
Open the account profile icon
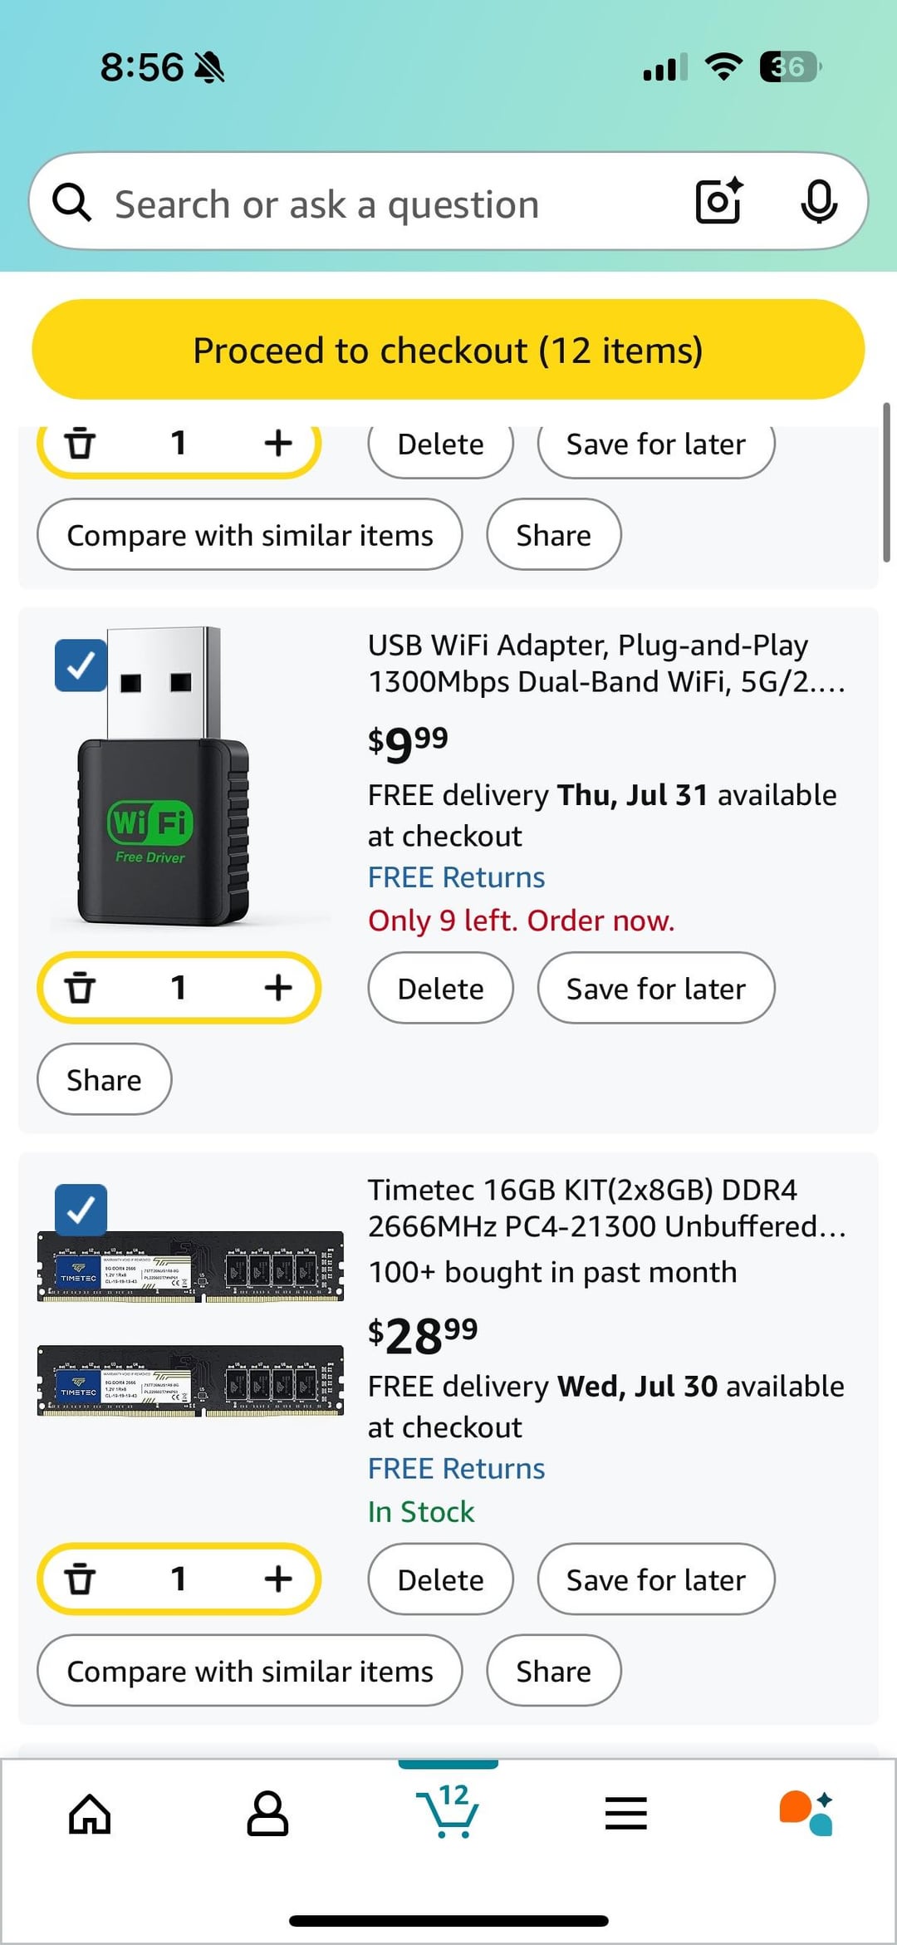[267, 1813]
